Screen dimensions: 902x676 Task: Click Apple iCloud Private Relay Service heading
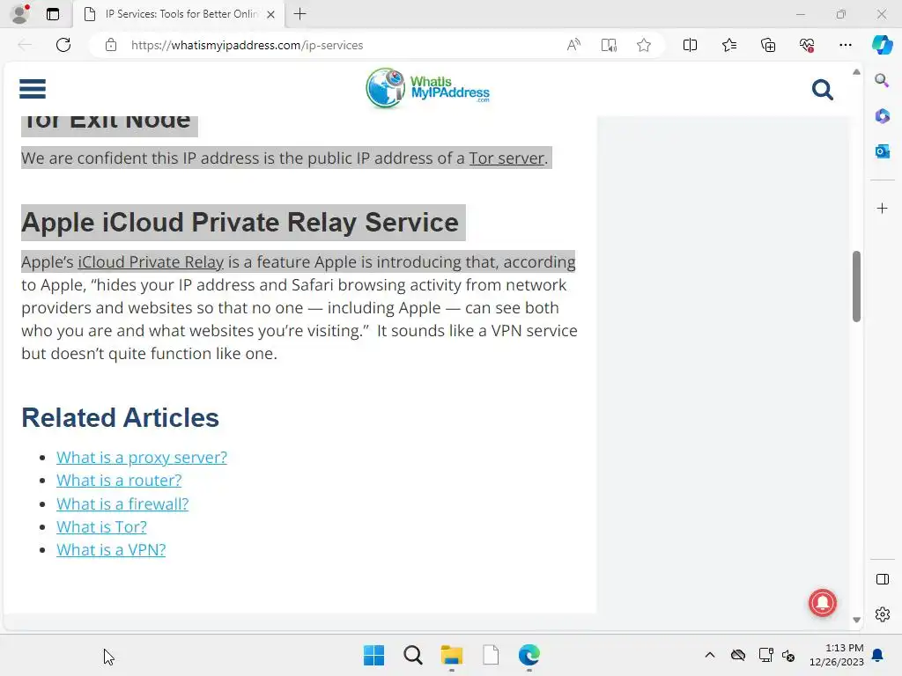point(240,223)
